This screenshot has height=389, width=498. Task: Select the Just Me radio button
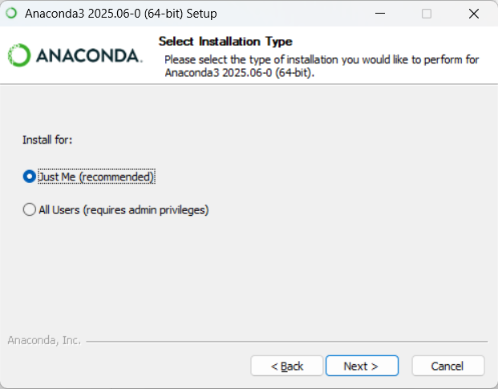coord(30,176)
